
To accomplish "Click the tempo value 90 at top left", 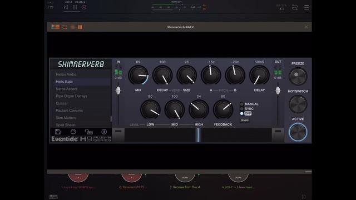I will click(x=51, y=7).
